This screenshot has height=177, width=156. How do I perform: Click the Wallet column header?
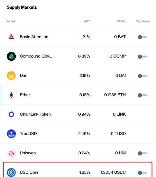click(x=121, y=21)
